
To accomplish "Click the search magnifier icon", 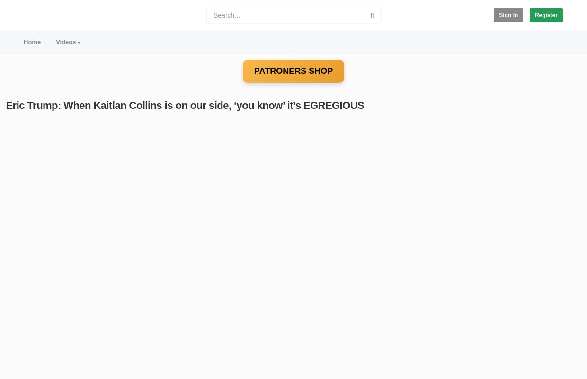I will (372, 15).
